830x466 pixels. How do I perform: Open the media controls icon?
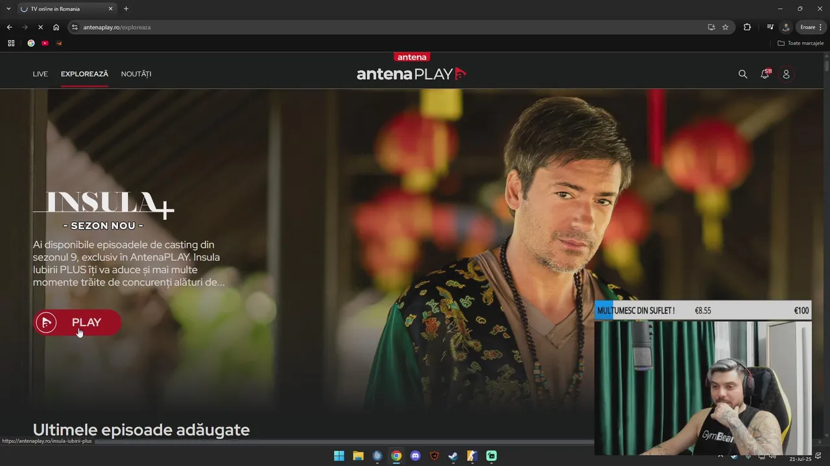[x=770, y=27]
